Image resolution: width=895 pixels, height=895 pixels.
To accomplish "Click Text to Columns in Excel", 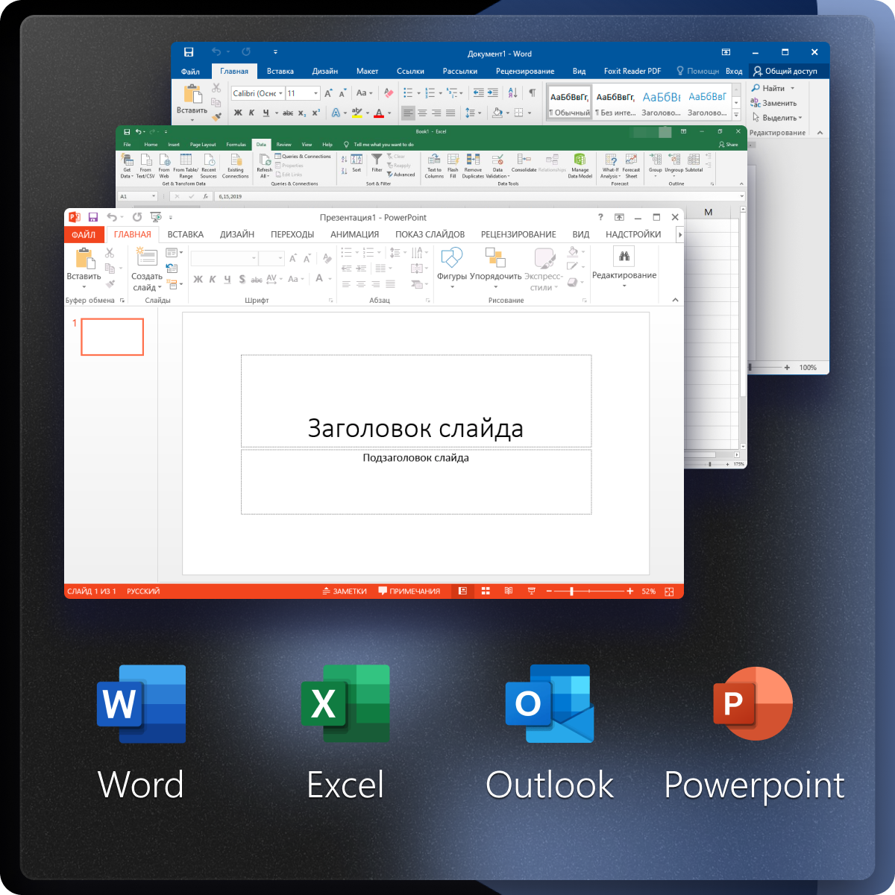I will click(434, 166).
